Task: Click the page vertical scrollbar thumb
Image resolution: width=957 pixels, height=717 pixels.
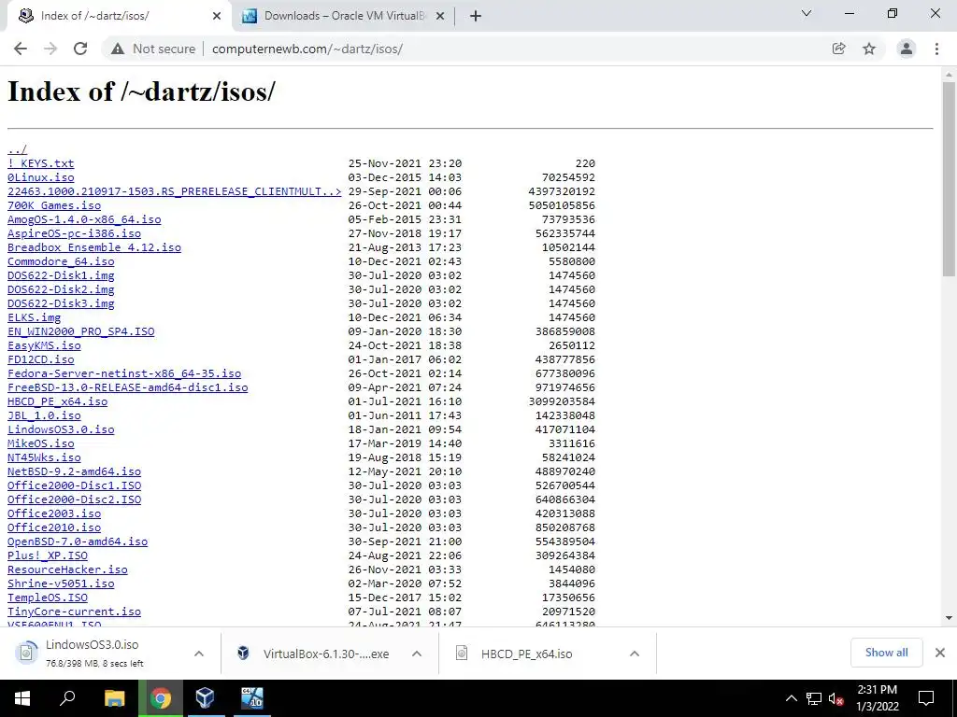Action: point(949,178)
